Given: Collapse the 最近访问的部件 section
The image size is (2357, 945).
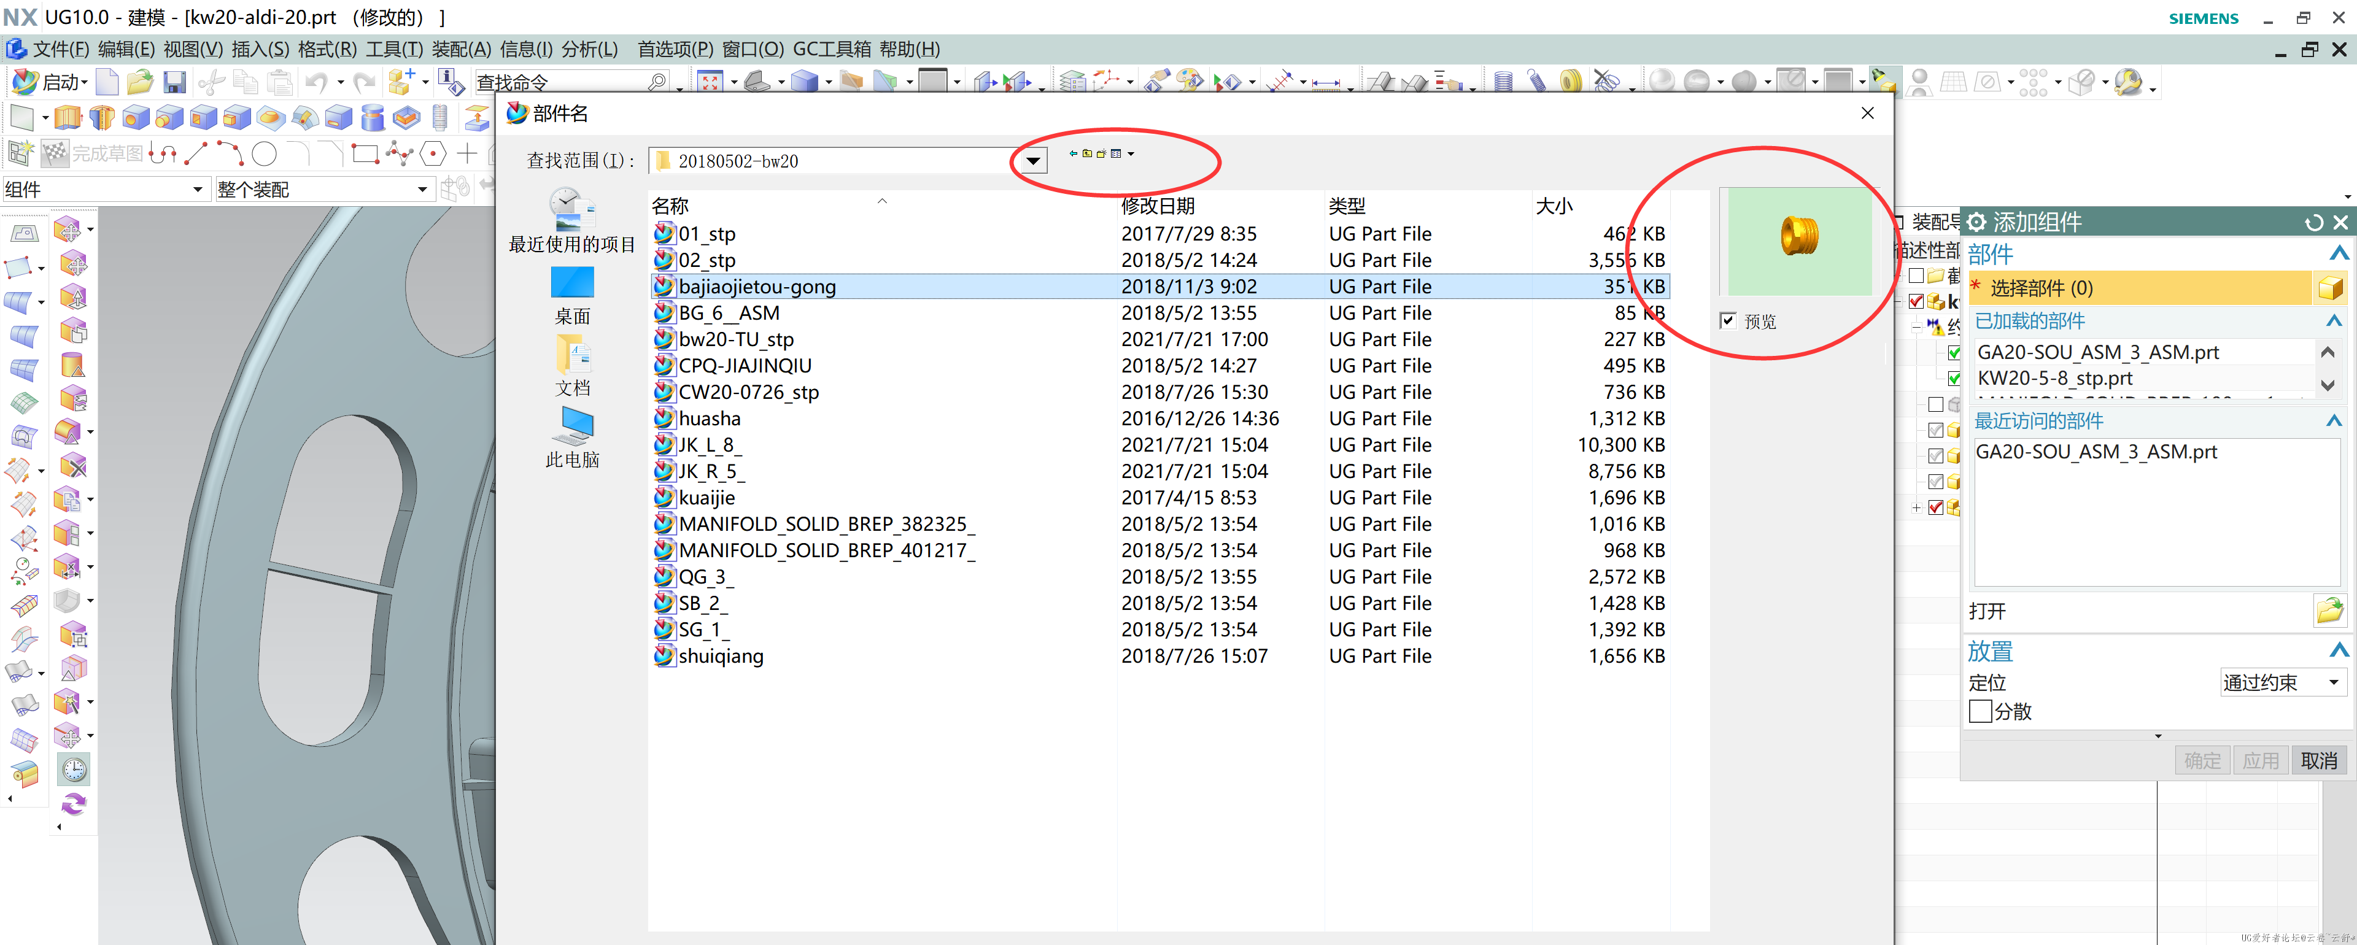Looking at the screenshot, I should click(x=2334, y=421).
